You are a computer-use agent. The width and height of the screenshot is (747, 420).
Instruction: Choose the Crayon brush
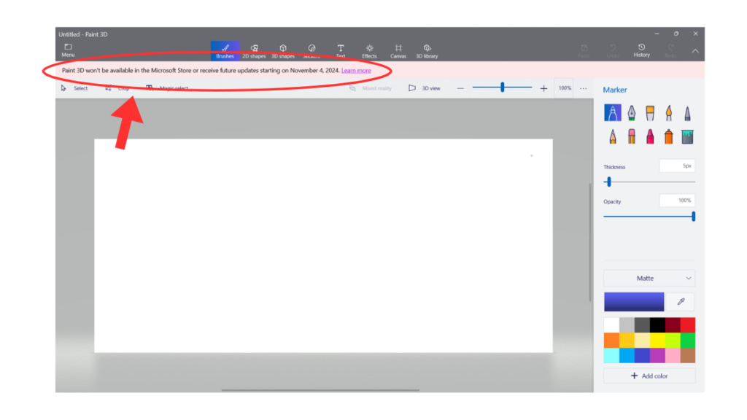pos(650,136)
